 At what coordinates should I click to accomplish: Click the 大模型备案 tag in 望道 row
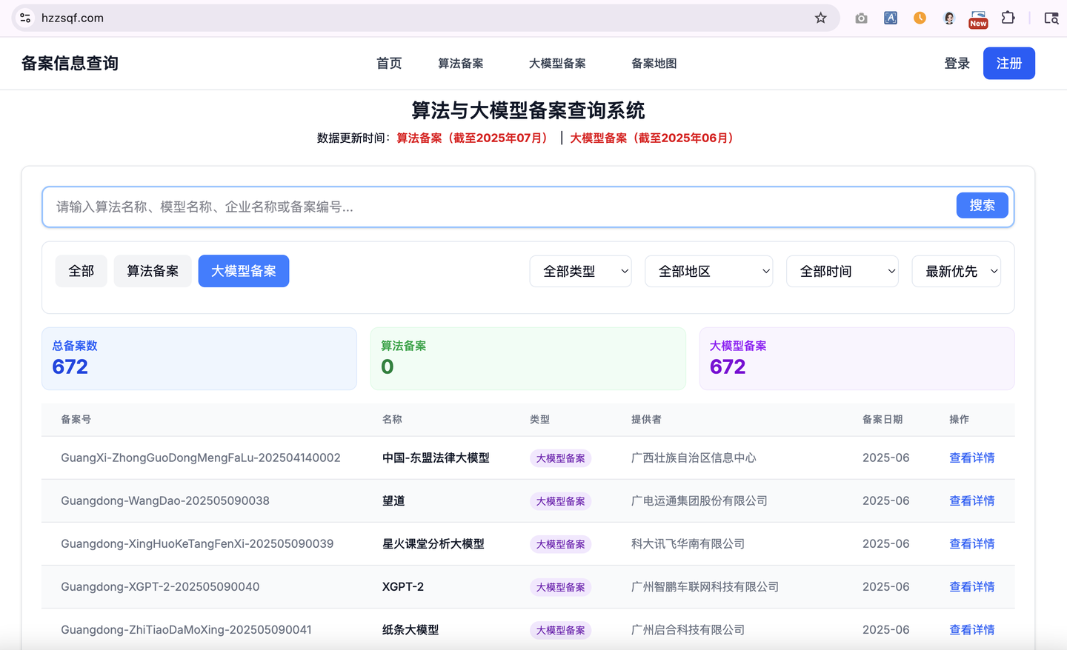tap(560, 501)
